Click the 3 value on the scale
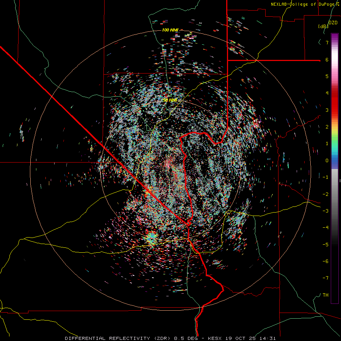This screenshot has height=341, width=341. pyautogui.click(x=327, y=110)
